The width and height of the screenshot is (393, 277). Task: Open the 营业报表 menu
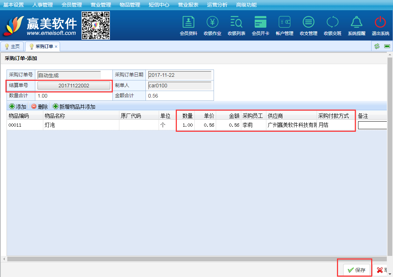[x=188, y=5]
